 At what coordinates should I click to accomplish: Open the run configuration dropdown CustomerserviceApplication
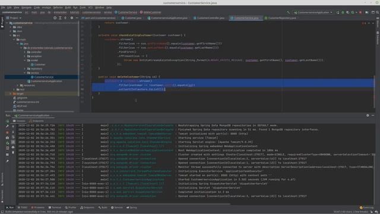tap(313, 12)
